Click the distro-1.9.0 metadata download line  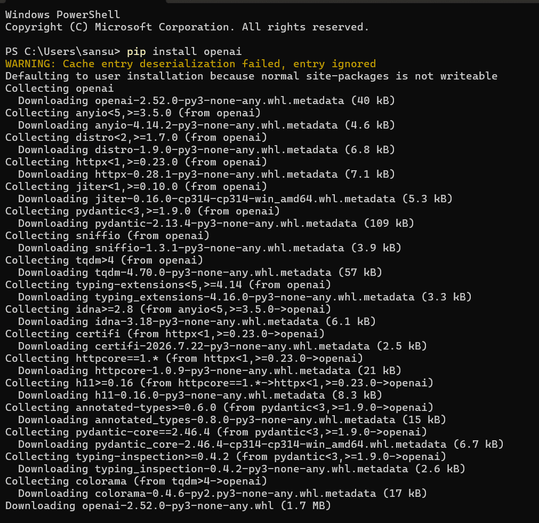[207, 149]
